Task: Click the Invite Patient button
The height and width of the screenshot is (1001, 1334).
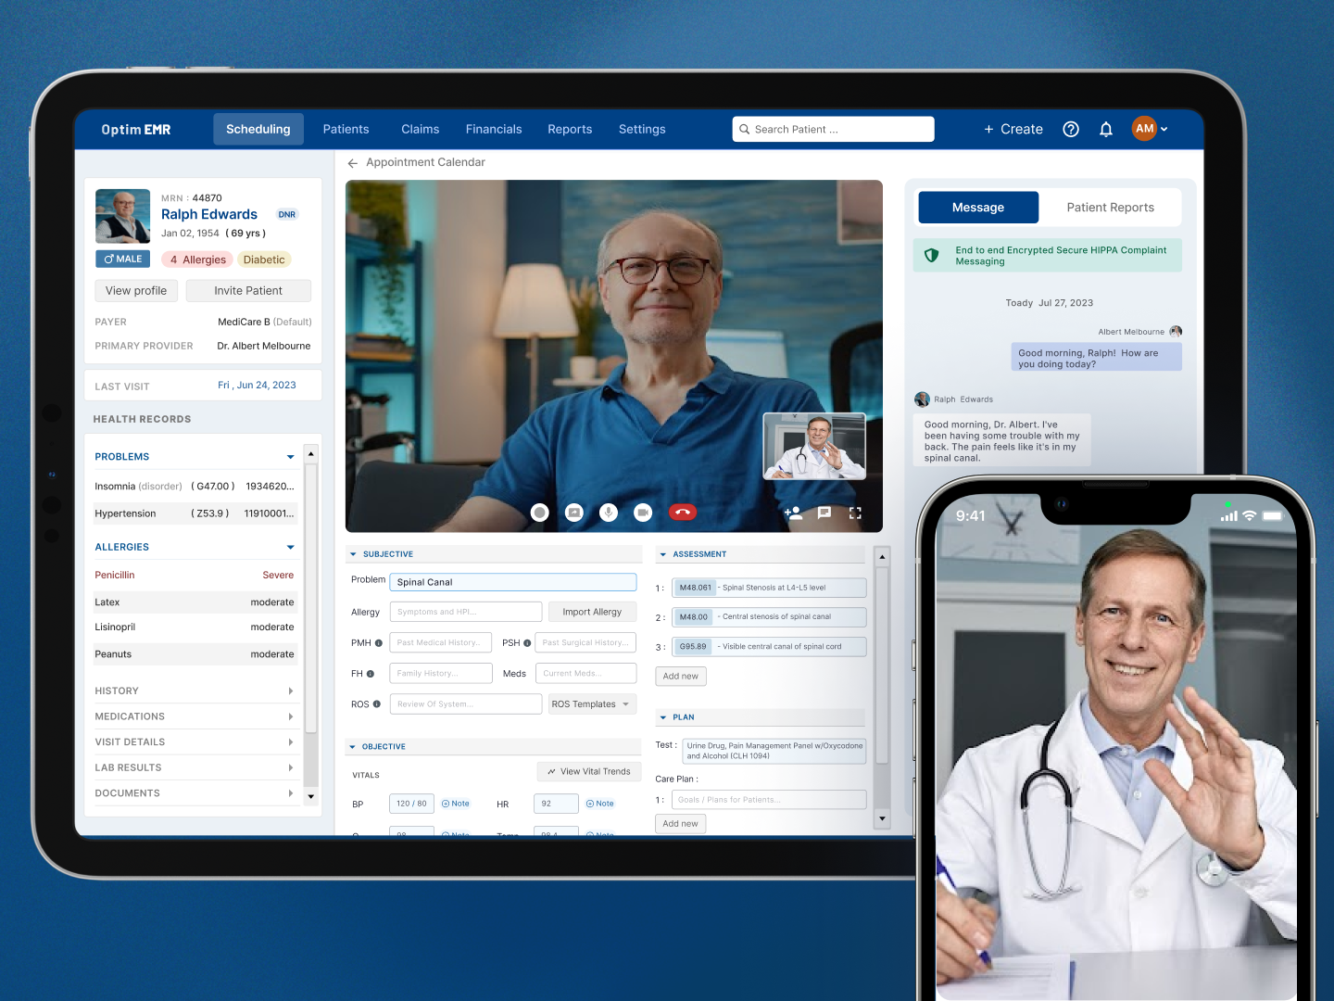Action: coord(248,290)
